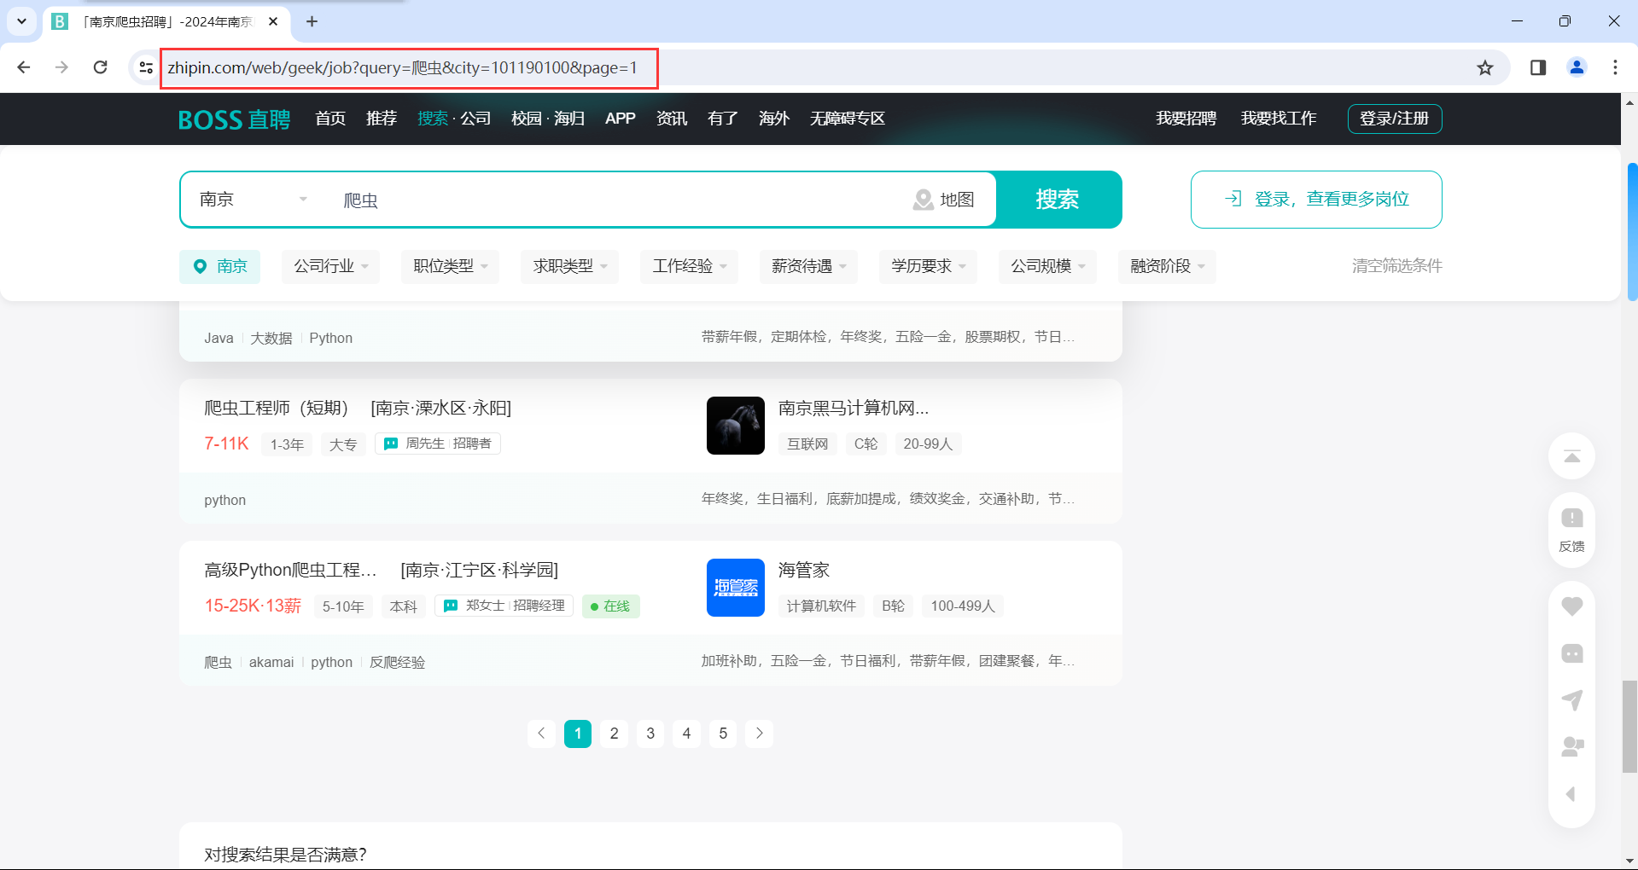1638x870 pixels.
Task: Click the heart icon in sidebar
Action: (1571, 606)
